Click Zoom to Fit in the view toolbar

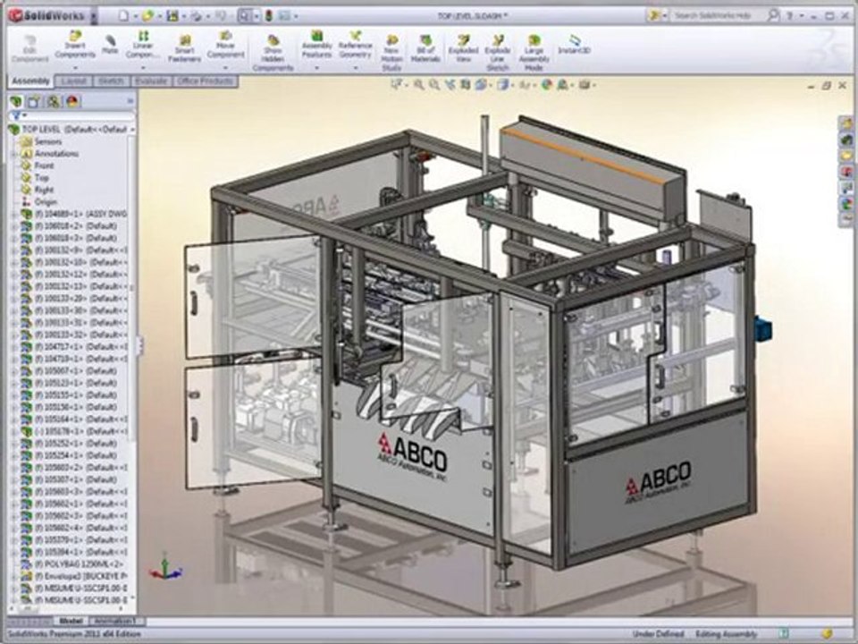pos(418,85)
